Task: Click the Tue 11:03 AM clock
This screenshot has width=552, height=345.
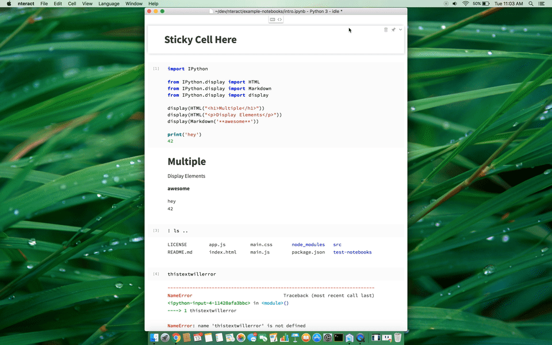Action: point(509,3)
